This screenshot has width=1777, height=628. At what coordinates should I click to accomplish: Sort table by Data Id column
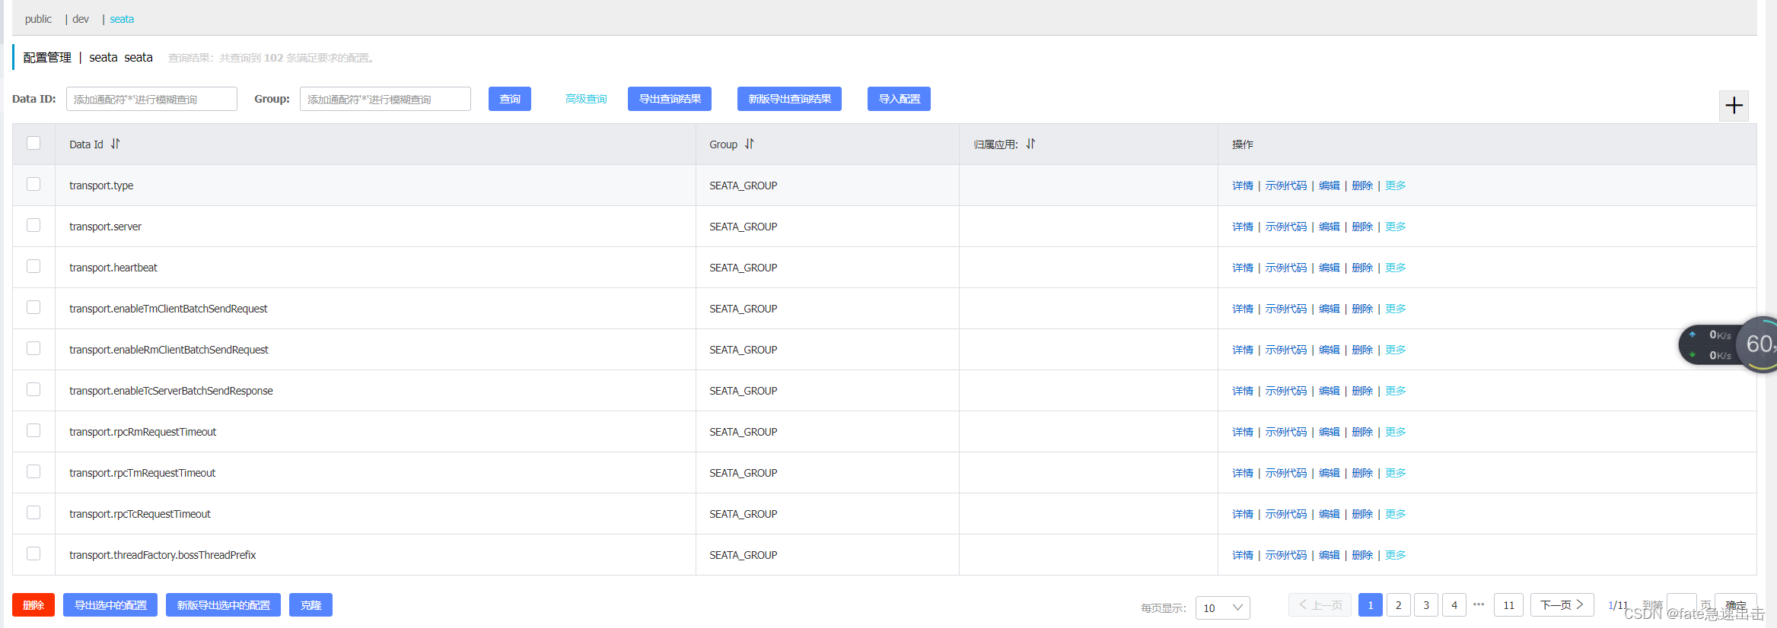115,144
